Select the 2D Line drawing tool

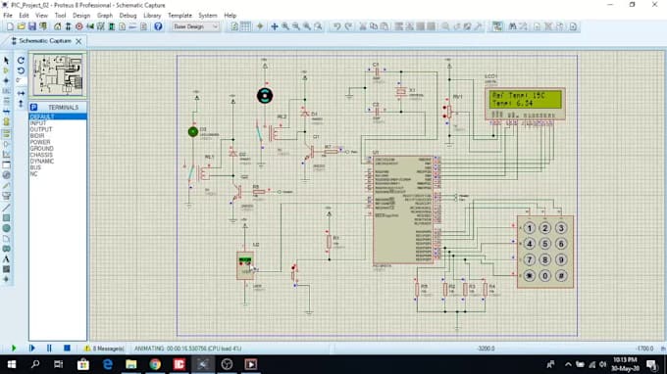coord(6,208)
